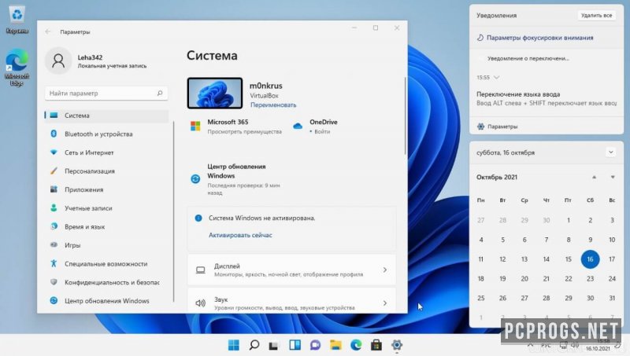Open Bluetooth и устройства section
This screenshot has width=630, height=356.
(x=106, y=134)
